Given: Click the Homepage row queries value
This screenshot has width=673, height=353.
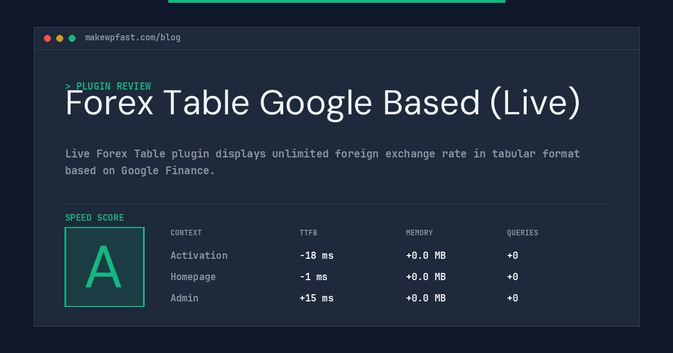Looking at the screenshot, I should coord(513,277).
